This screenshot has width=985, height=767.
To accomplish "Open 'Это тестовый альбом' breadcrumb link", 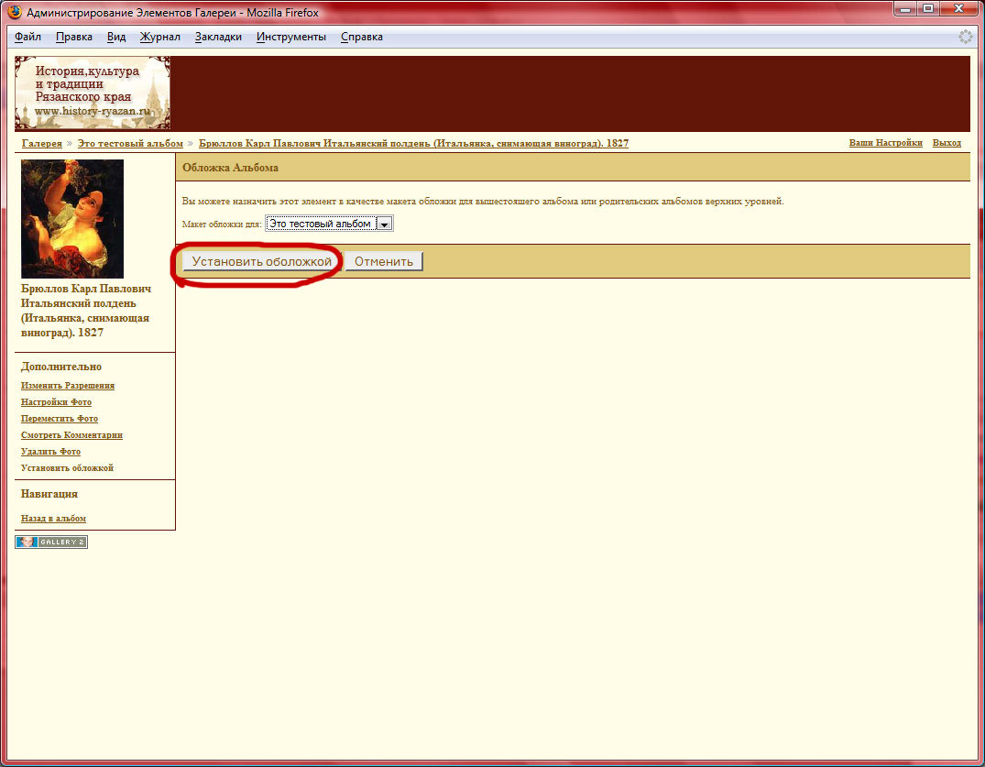I will point(130,143).
